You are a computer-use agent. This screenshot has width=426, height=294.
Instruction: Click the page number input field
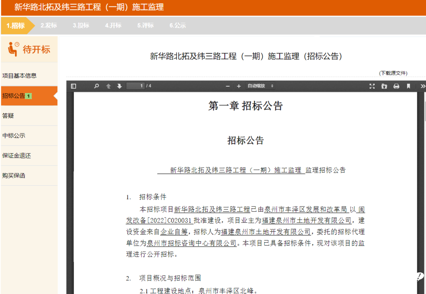135,86
